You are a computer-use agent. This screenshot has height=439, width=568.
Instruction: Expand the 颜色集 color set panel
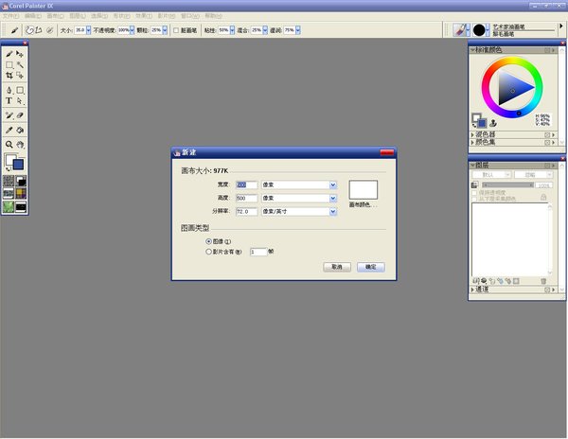point(472,142)
